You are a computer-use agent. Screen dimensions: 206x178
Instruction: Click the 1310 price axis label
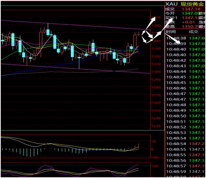(156, 64)
